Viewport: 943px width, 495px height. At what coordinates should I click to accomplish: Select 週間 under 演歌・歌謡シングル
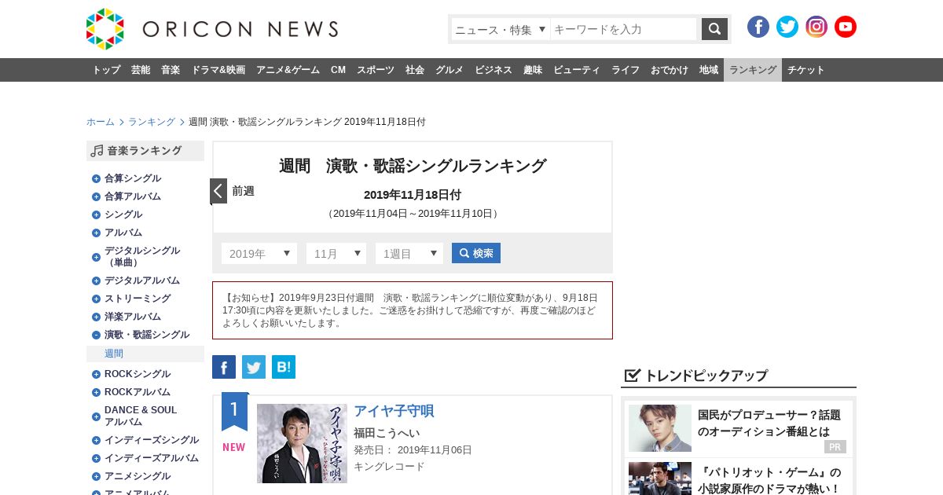point(114,354)
